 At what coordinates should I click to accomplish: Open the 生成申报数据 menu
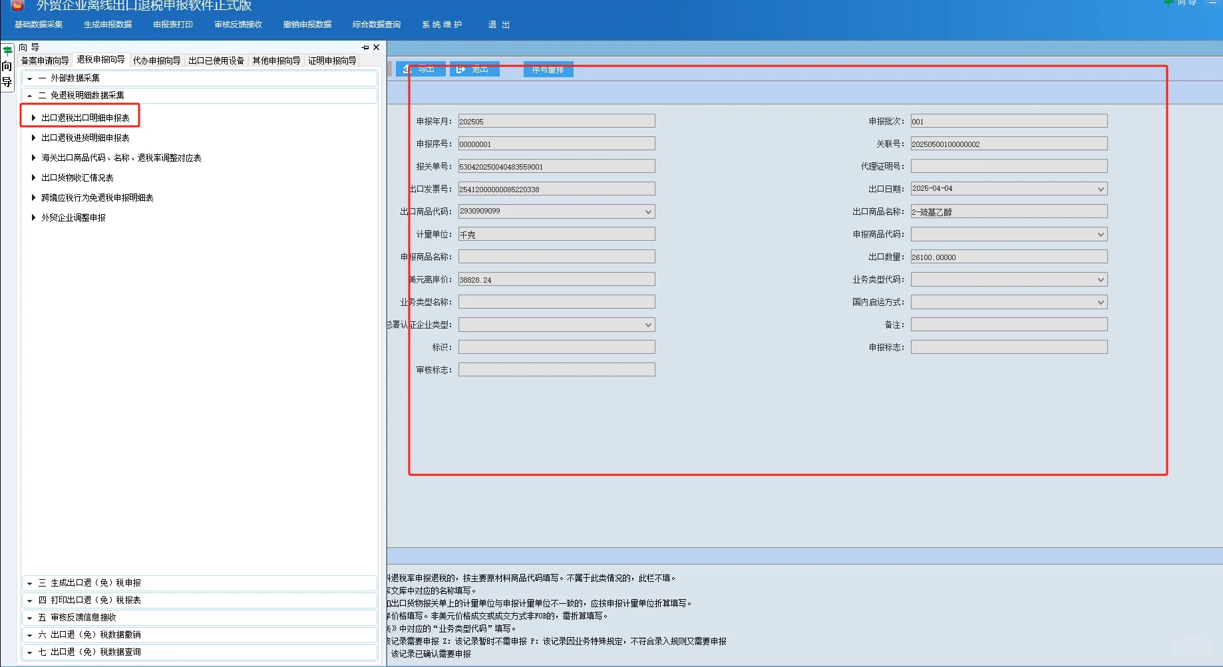tap(108, 25)
